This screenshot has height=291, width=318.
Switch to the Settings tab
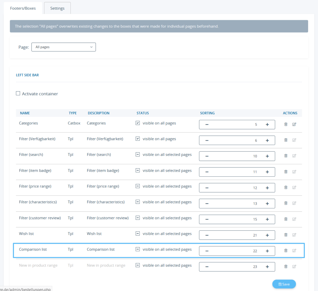click(57, 8)
